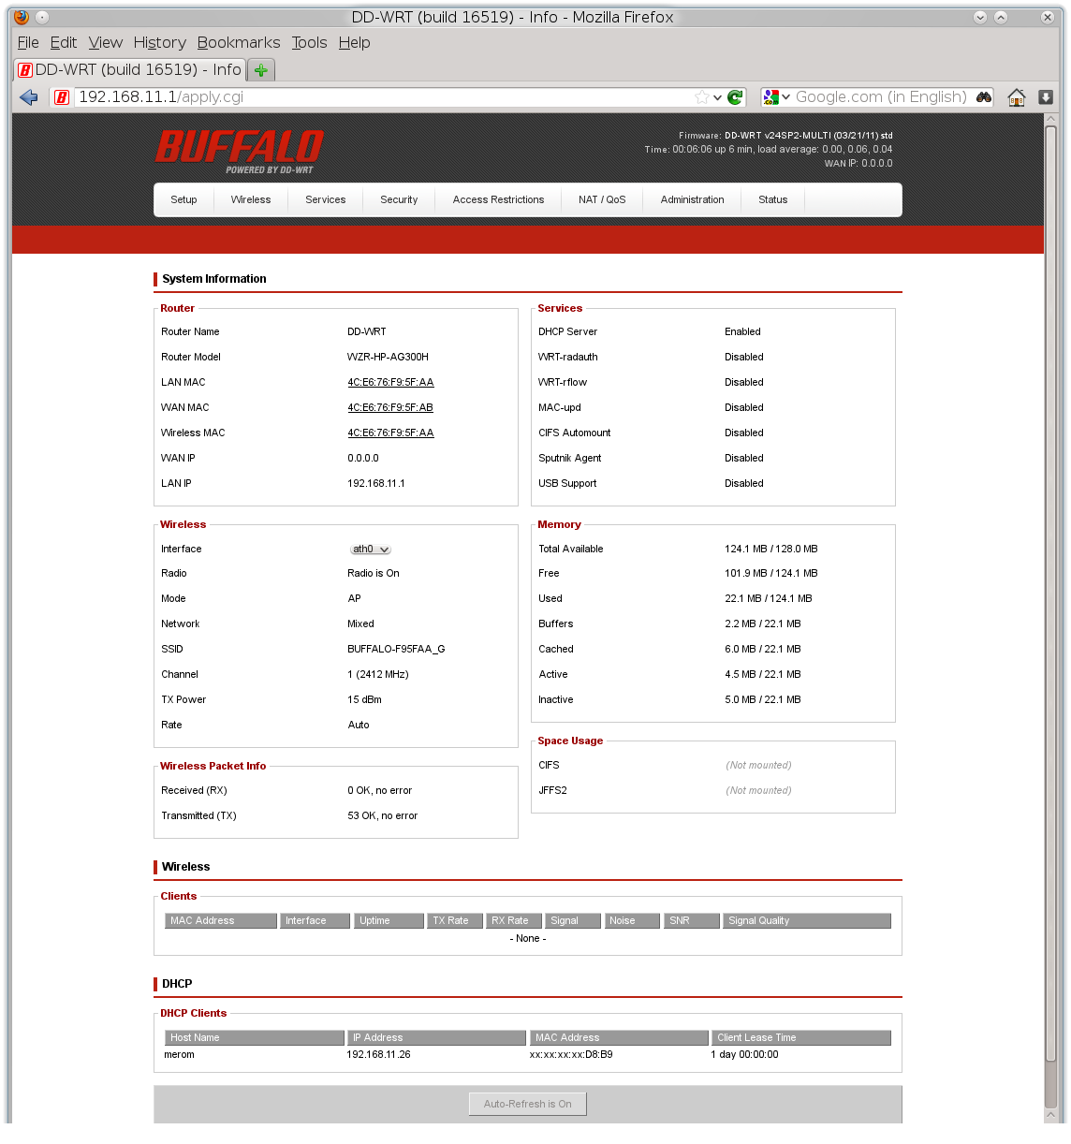This screenshot has width=1071, height=1144.
Task: Click the scrollbar down arrow
Action: click(1050, 1115)
